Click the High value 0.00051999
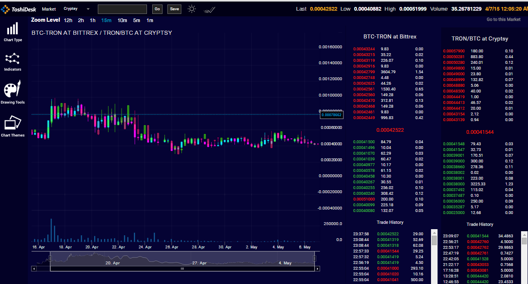This screenshot has width=528, height=284. click(x=413, y=9)
